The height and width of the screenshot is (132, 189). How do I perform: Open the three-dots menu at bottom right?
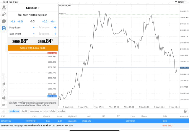tap(185, 111)
